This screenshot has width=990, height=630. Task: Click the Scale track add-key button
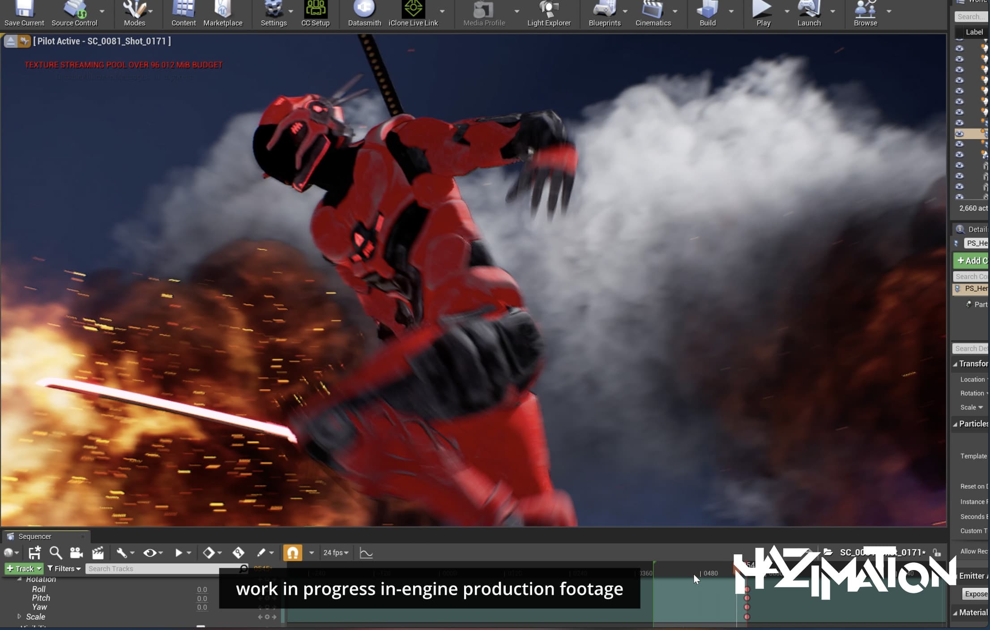point(267,617)
